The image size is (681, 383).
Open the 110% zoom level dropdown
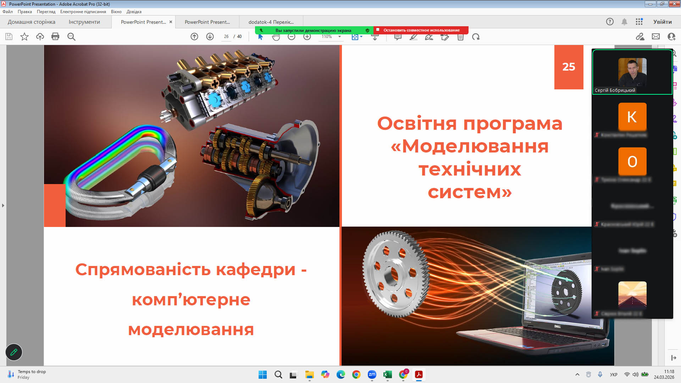pos(339,37)
